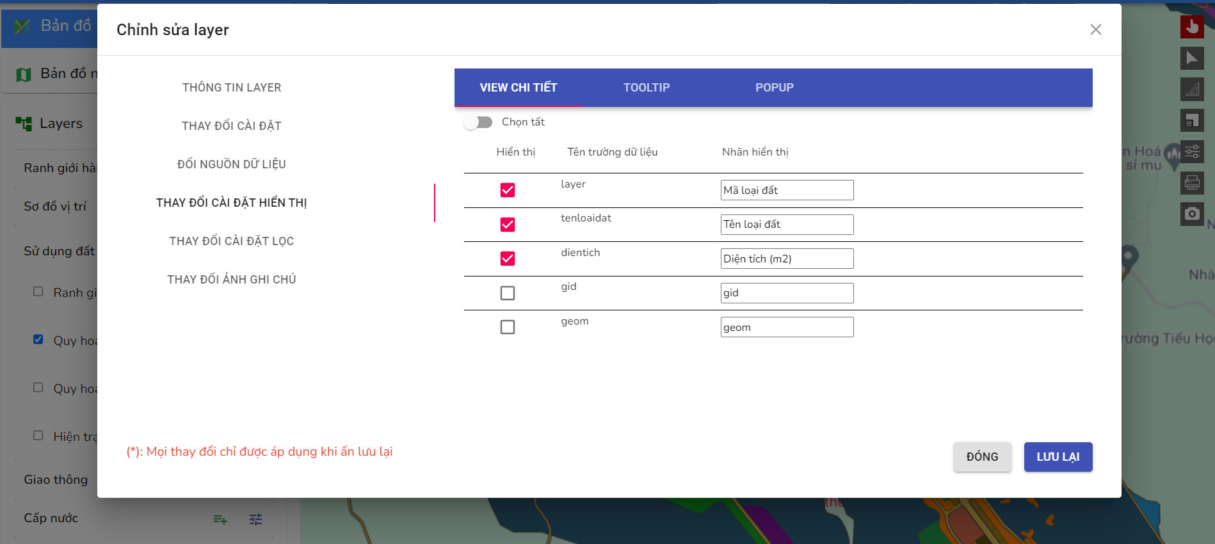The image size is (1215, 544).
Task: Edit the gid display label field
Action: [x=787, y=293]
